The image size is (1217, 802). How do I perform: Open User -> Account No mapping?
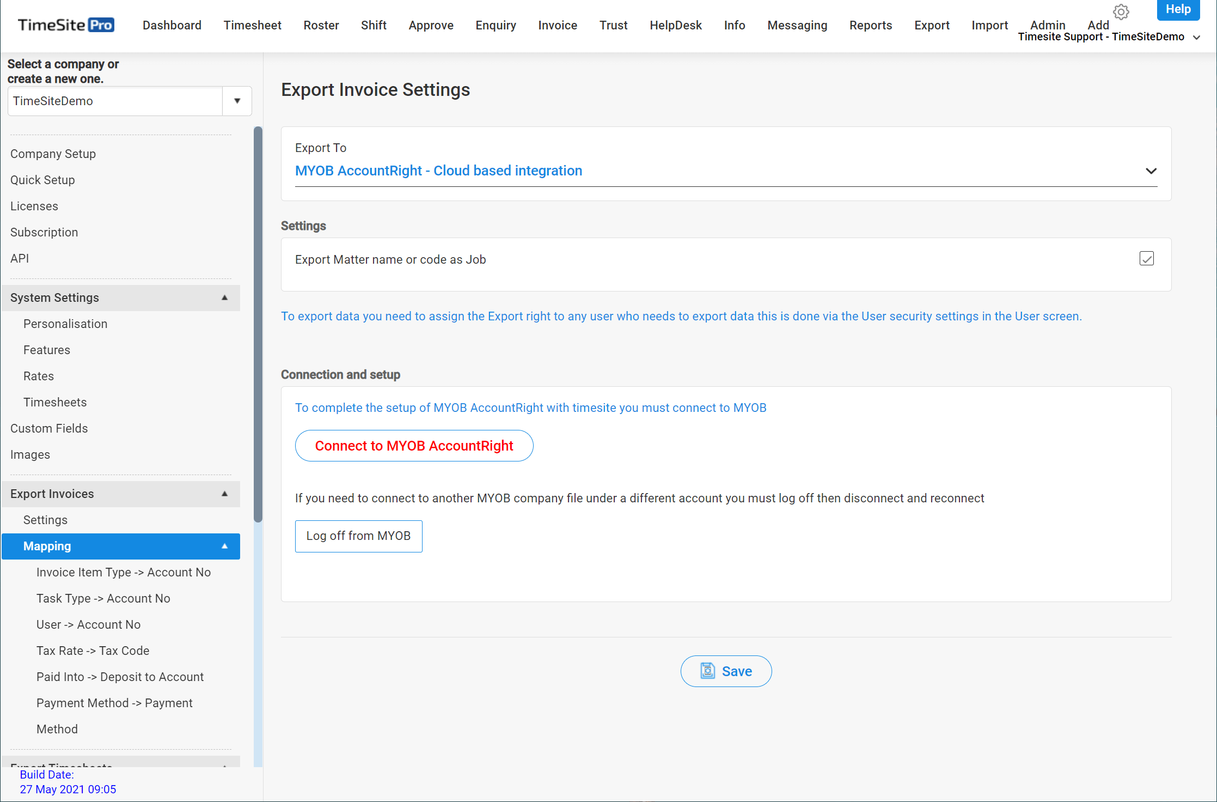click(88, 624)
